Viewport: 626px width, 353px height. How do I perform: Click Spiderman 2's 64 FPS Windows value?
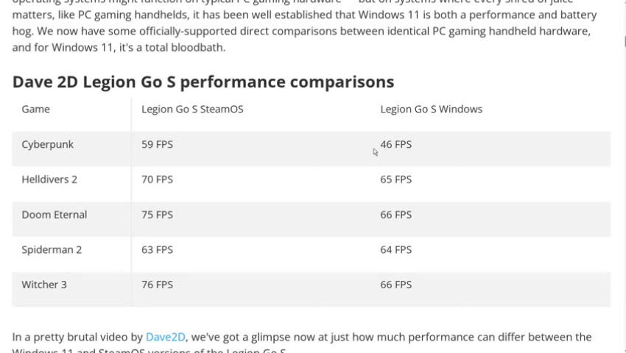coord(396,250)
